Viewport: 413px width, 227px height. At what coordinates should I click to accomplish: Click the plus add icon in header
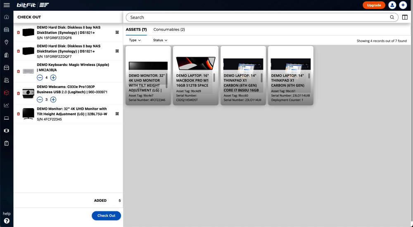tap(403, 5)
